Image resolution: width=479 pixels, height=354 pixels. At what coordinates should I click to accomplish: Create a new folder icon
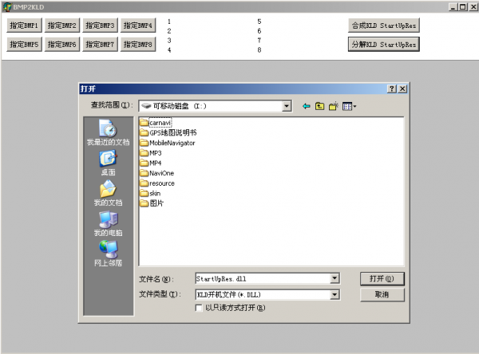pyautogui.click(x=334, y=106)
